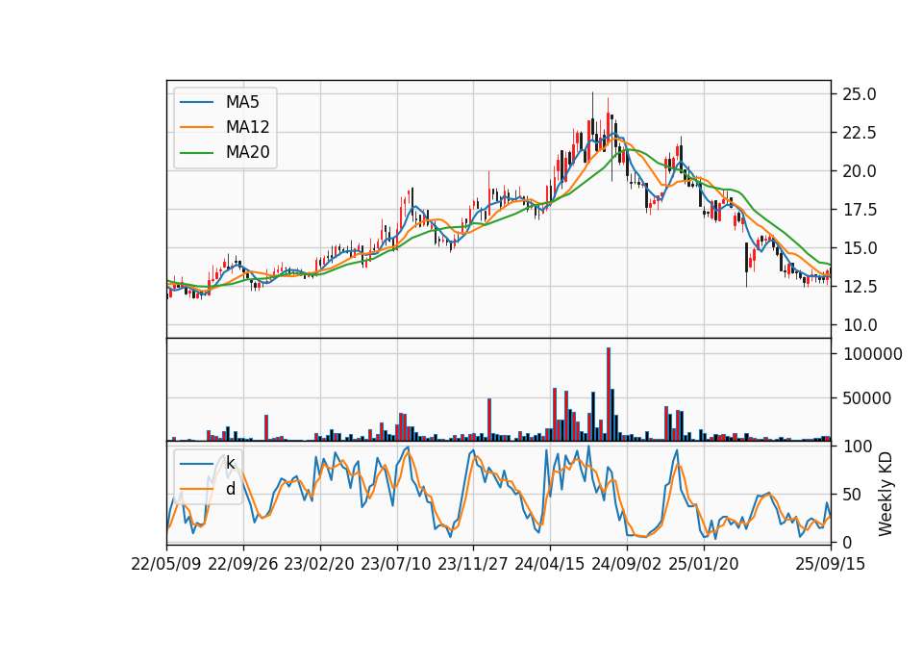Click the 50000 volume axis label
The width and height of the screenshot is (923, 664).
(866, 398)
